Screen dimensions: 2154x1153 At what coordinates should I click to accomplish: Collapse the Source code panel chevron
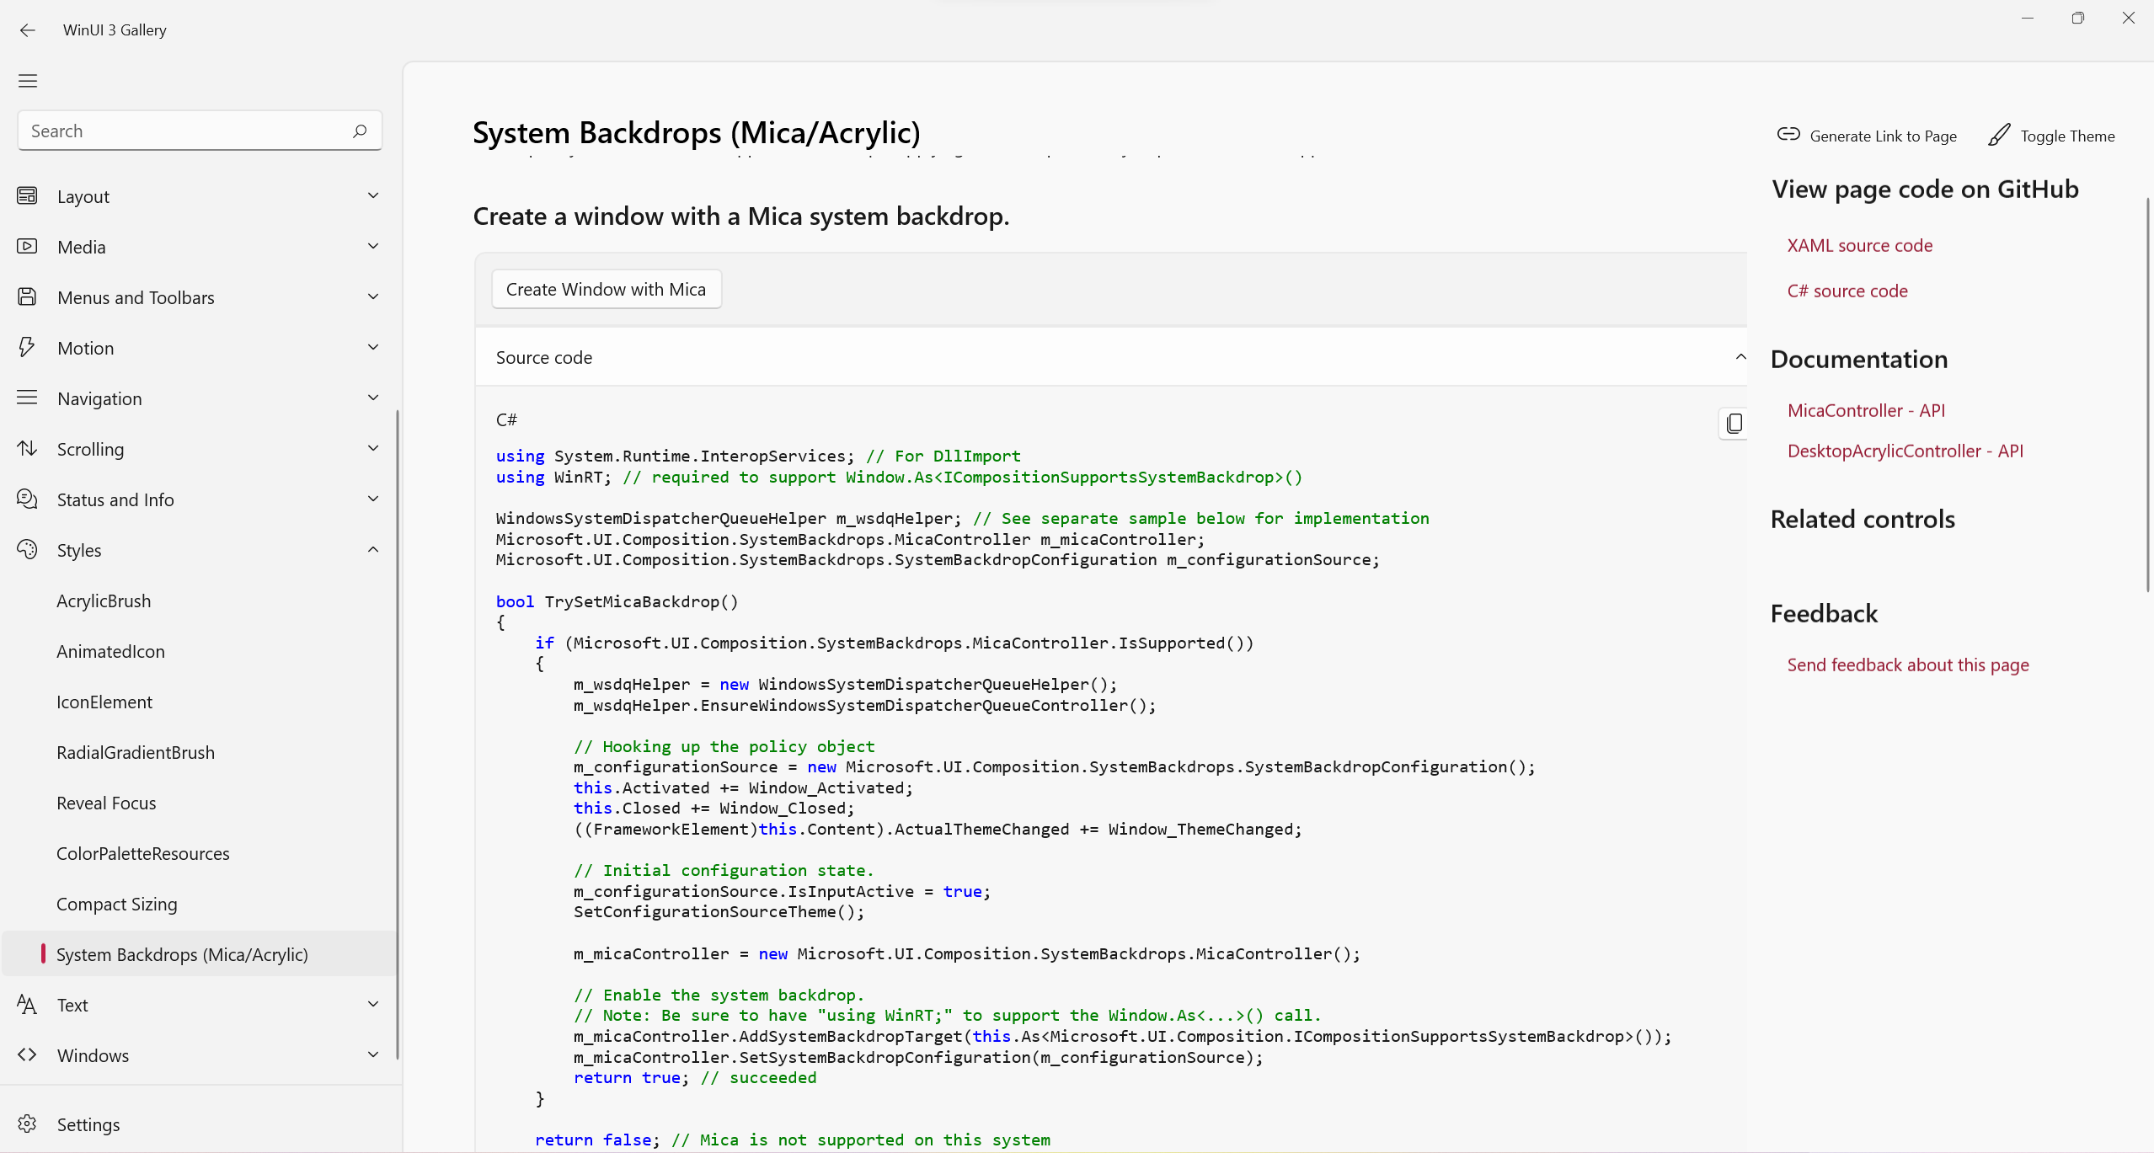(x=1740, y=357)
